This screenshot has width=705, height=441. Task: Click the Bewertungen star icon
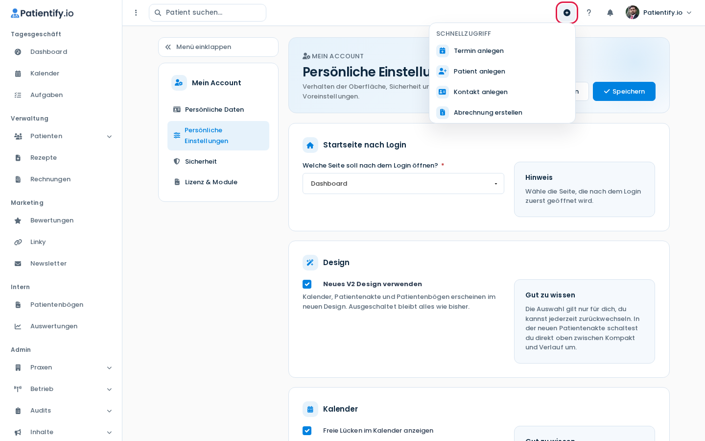tap(18, 220)
